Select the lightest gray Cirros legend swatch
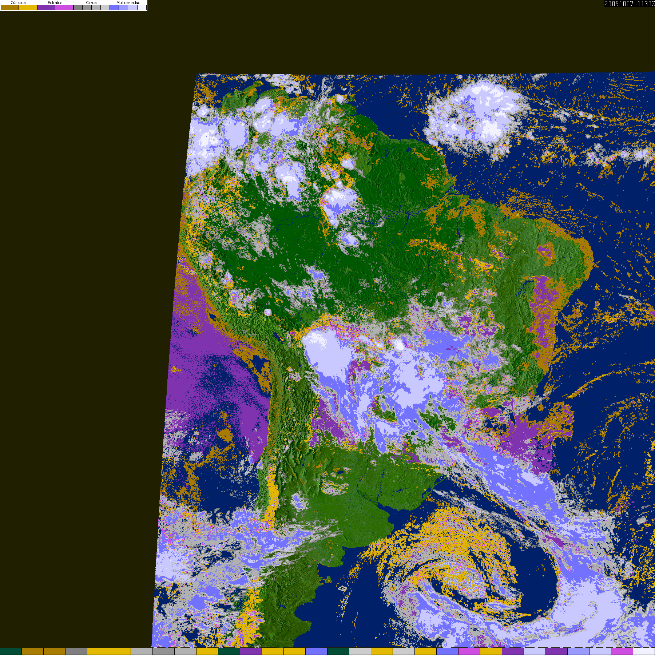 [x=105, y=7]
